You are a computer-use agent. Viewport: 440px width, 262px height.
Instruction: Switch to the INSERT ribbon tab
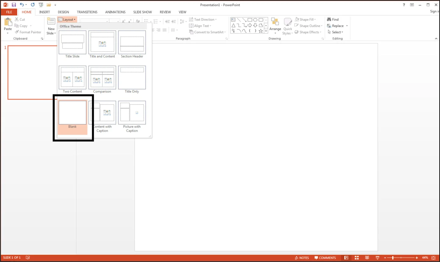(x=45, y=12)
